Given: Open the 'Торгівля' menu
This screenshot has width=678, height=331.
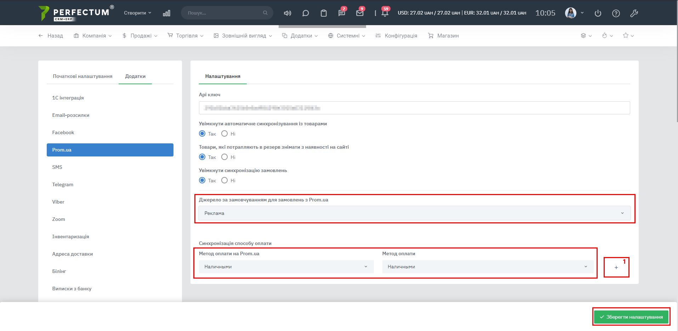Looking at the screenshot, I should coord(186,36).
